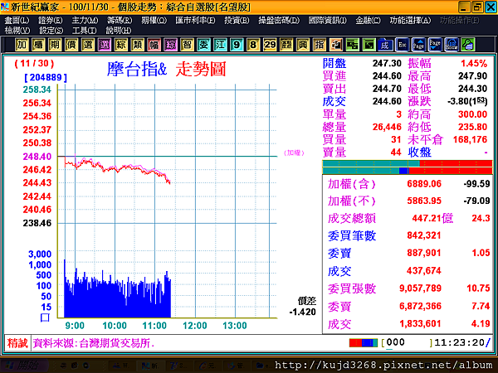Viewport: 498px width, 373px height.
Task: Click the pink 選 toolbar icon
Action: pos(105,45)
